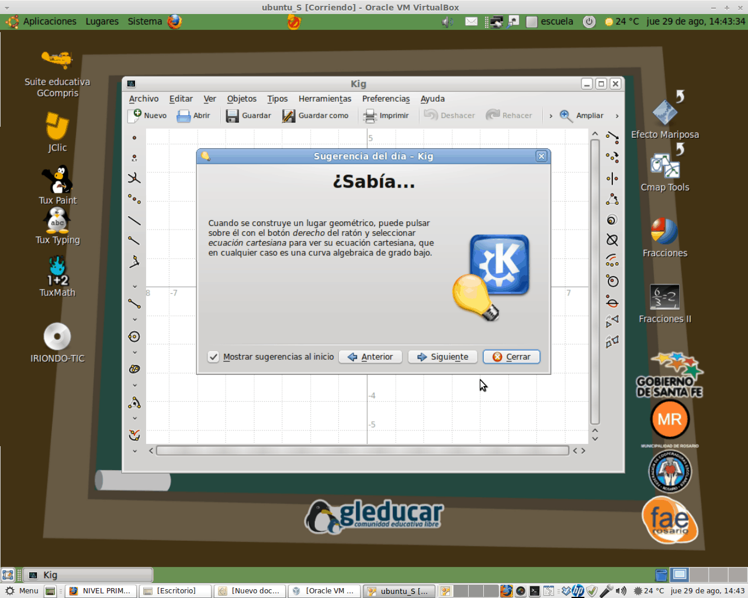The width and height of the screenshot is (748, 598).
Task: Select the point by coordinates (x,y) tool
Action: pyautogui.click(x=134, y=158)
